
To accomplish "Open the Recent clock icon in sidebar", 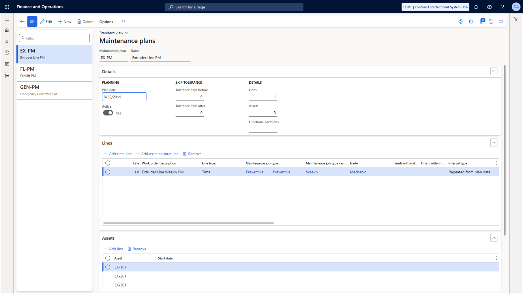I will [x=7, y=53].
